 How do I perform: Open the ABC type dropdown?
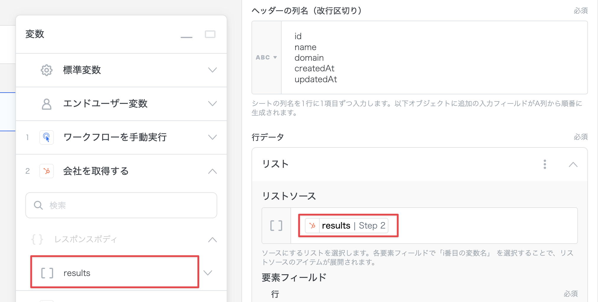pos(266,58)
